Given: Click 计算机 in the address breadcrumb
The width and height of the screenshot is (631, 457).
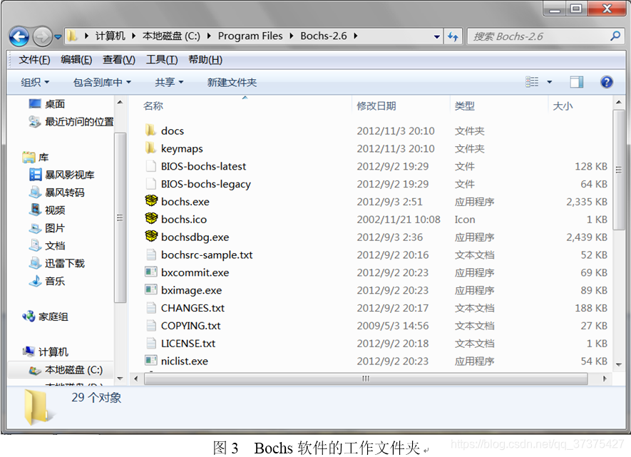Looking at the screenshot, I should [x=110, y=36].
